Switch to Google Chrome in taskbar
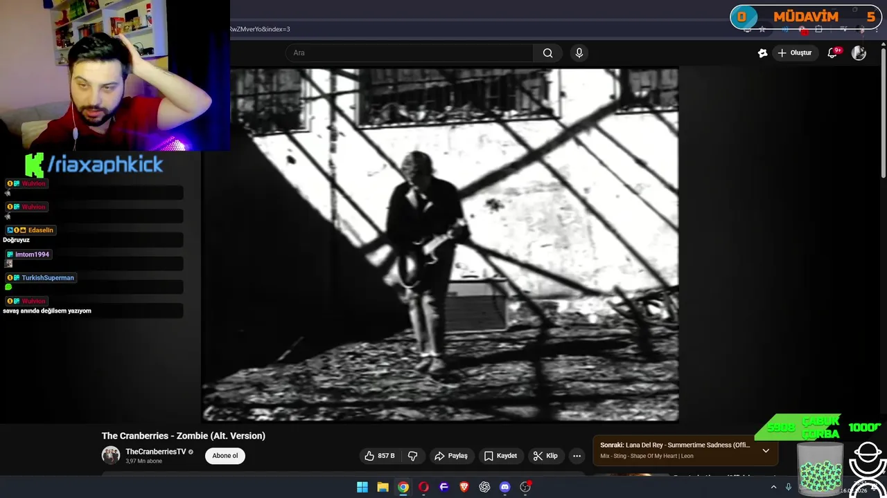This screenshot has height=498, width=887. 403,487
